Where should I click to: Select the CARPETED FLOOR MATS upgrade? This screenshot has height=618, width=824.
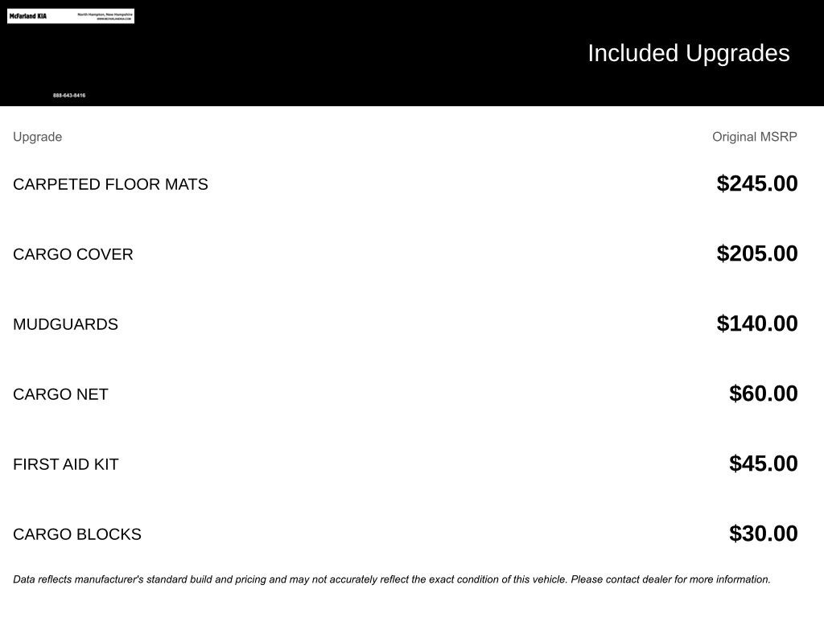(110, 184)
